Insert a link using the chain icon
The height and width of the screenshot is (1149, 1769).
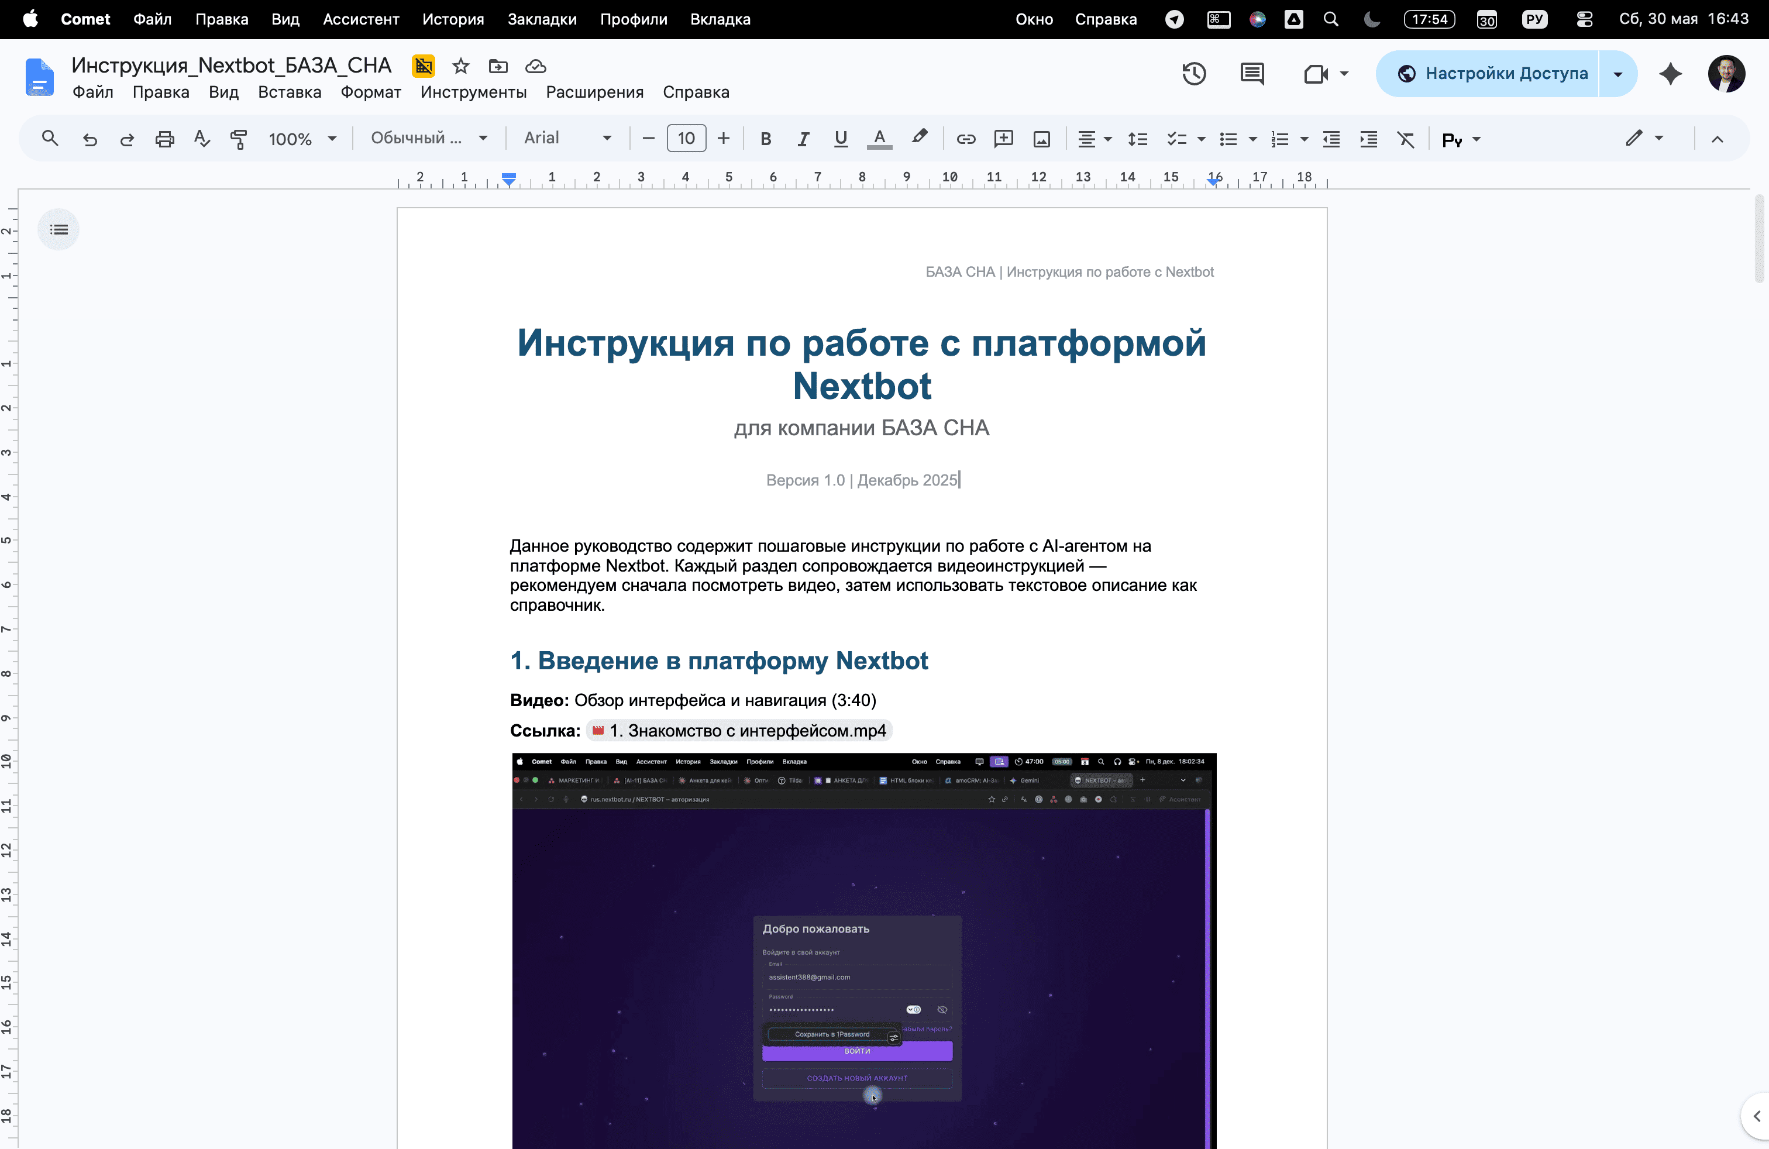[965, 139]
